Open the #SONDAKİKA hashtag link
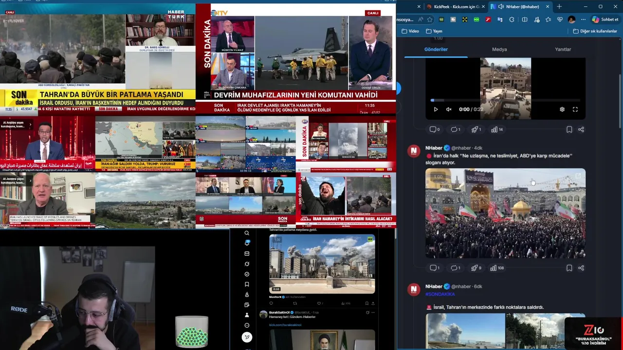The image size is (623, 350). tap(440, 294)
